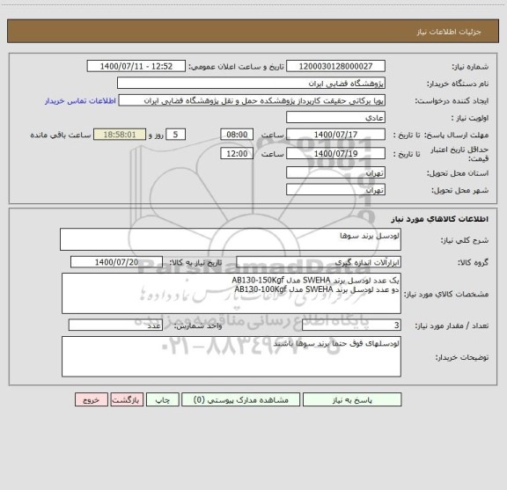507x490 pixels.
Task: Click the countdown timer 18:58:01
Action: tap(120, 134)
